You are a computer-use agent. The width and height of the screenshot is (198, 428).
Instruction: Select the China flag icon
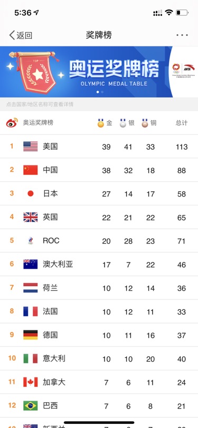(30, 170)
